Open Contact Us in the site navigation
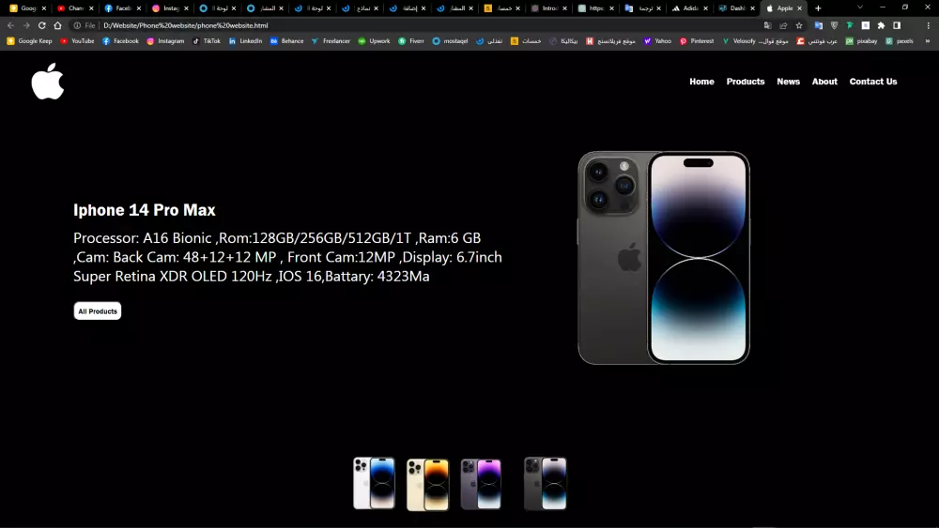939x528 pixels. pos(873,82)
